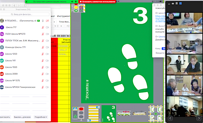This screenshot has height=123, width=203.
Task: Click the green 'Вы запустили демонстрацию экрана' banner
Action: tap(50, 2)
